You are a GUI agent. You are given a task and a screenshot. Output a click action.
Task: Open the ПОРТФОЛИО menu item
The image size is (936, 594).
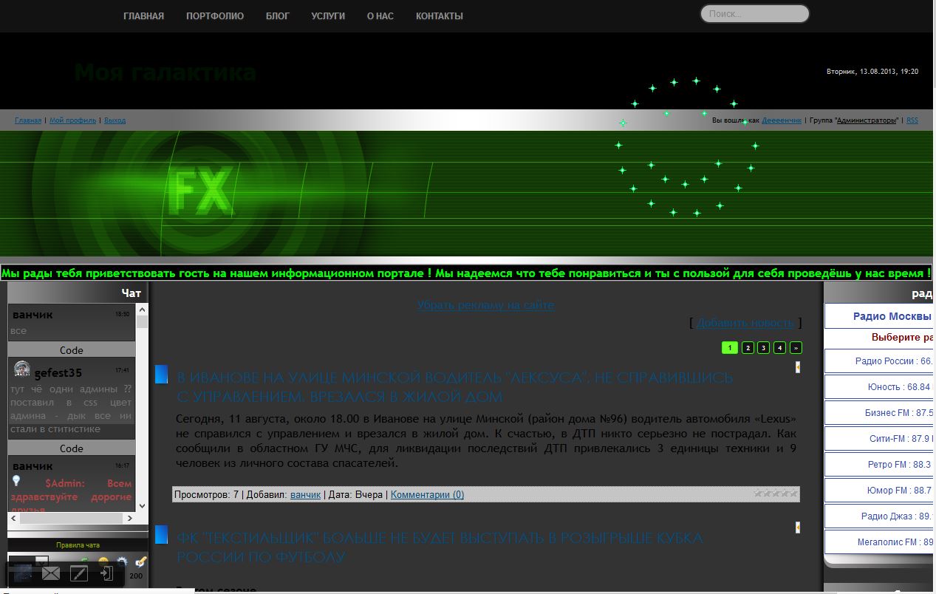[x=215, y=16]
